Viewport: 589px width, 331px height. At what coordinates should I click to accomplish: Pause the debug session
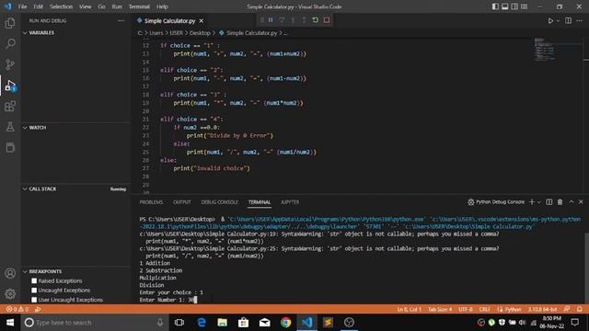271,20
